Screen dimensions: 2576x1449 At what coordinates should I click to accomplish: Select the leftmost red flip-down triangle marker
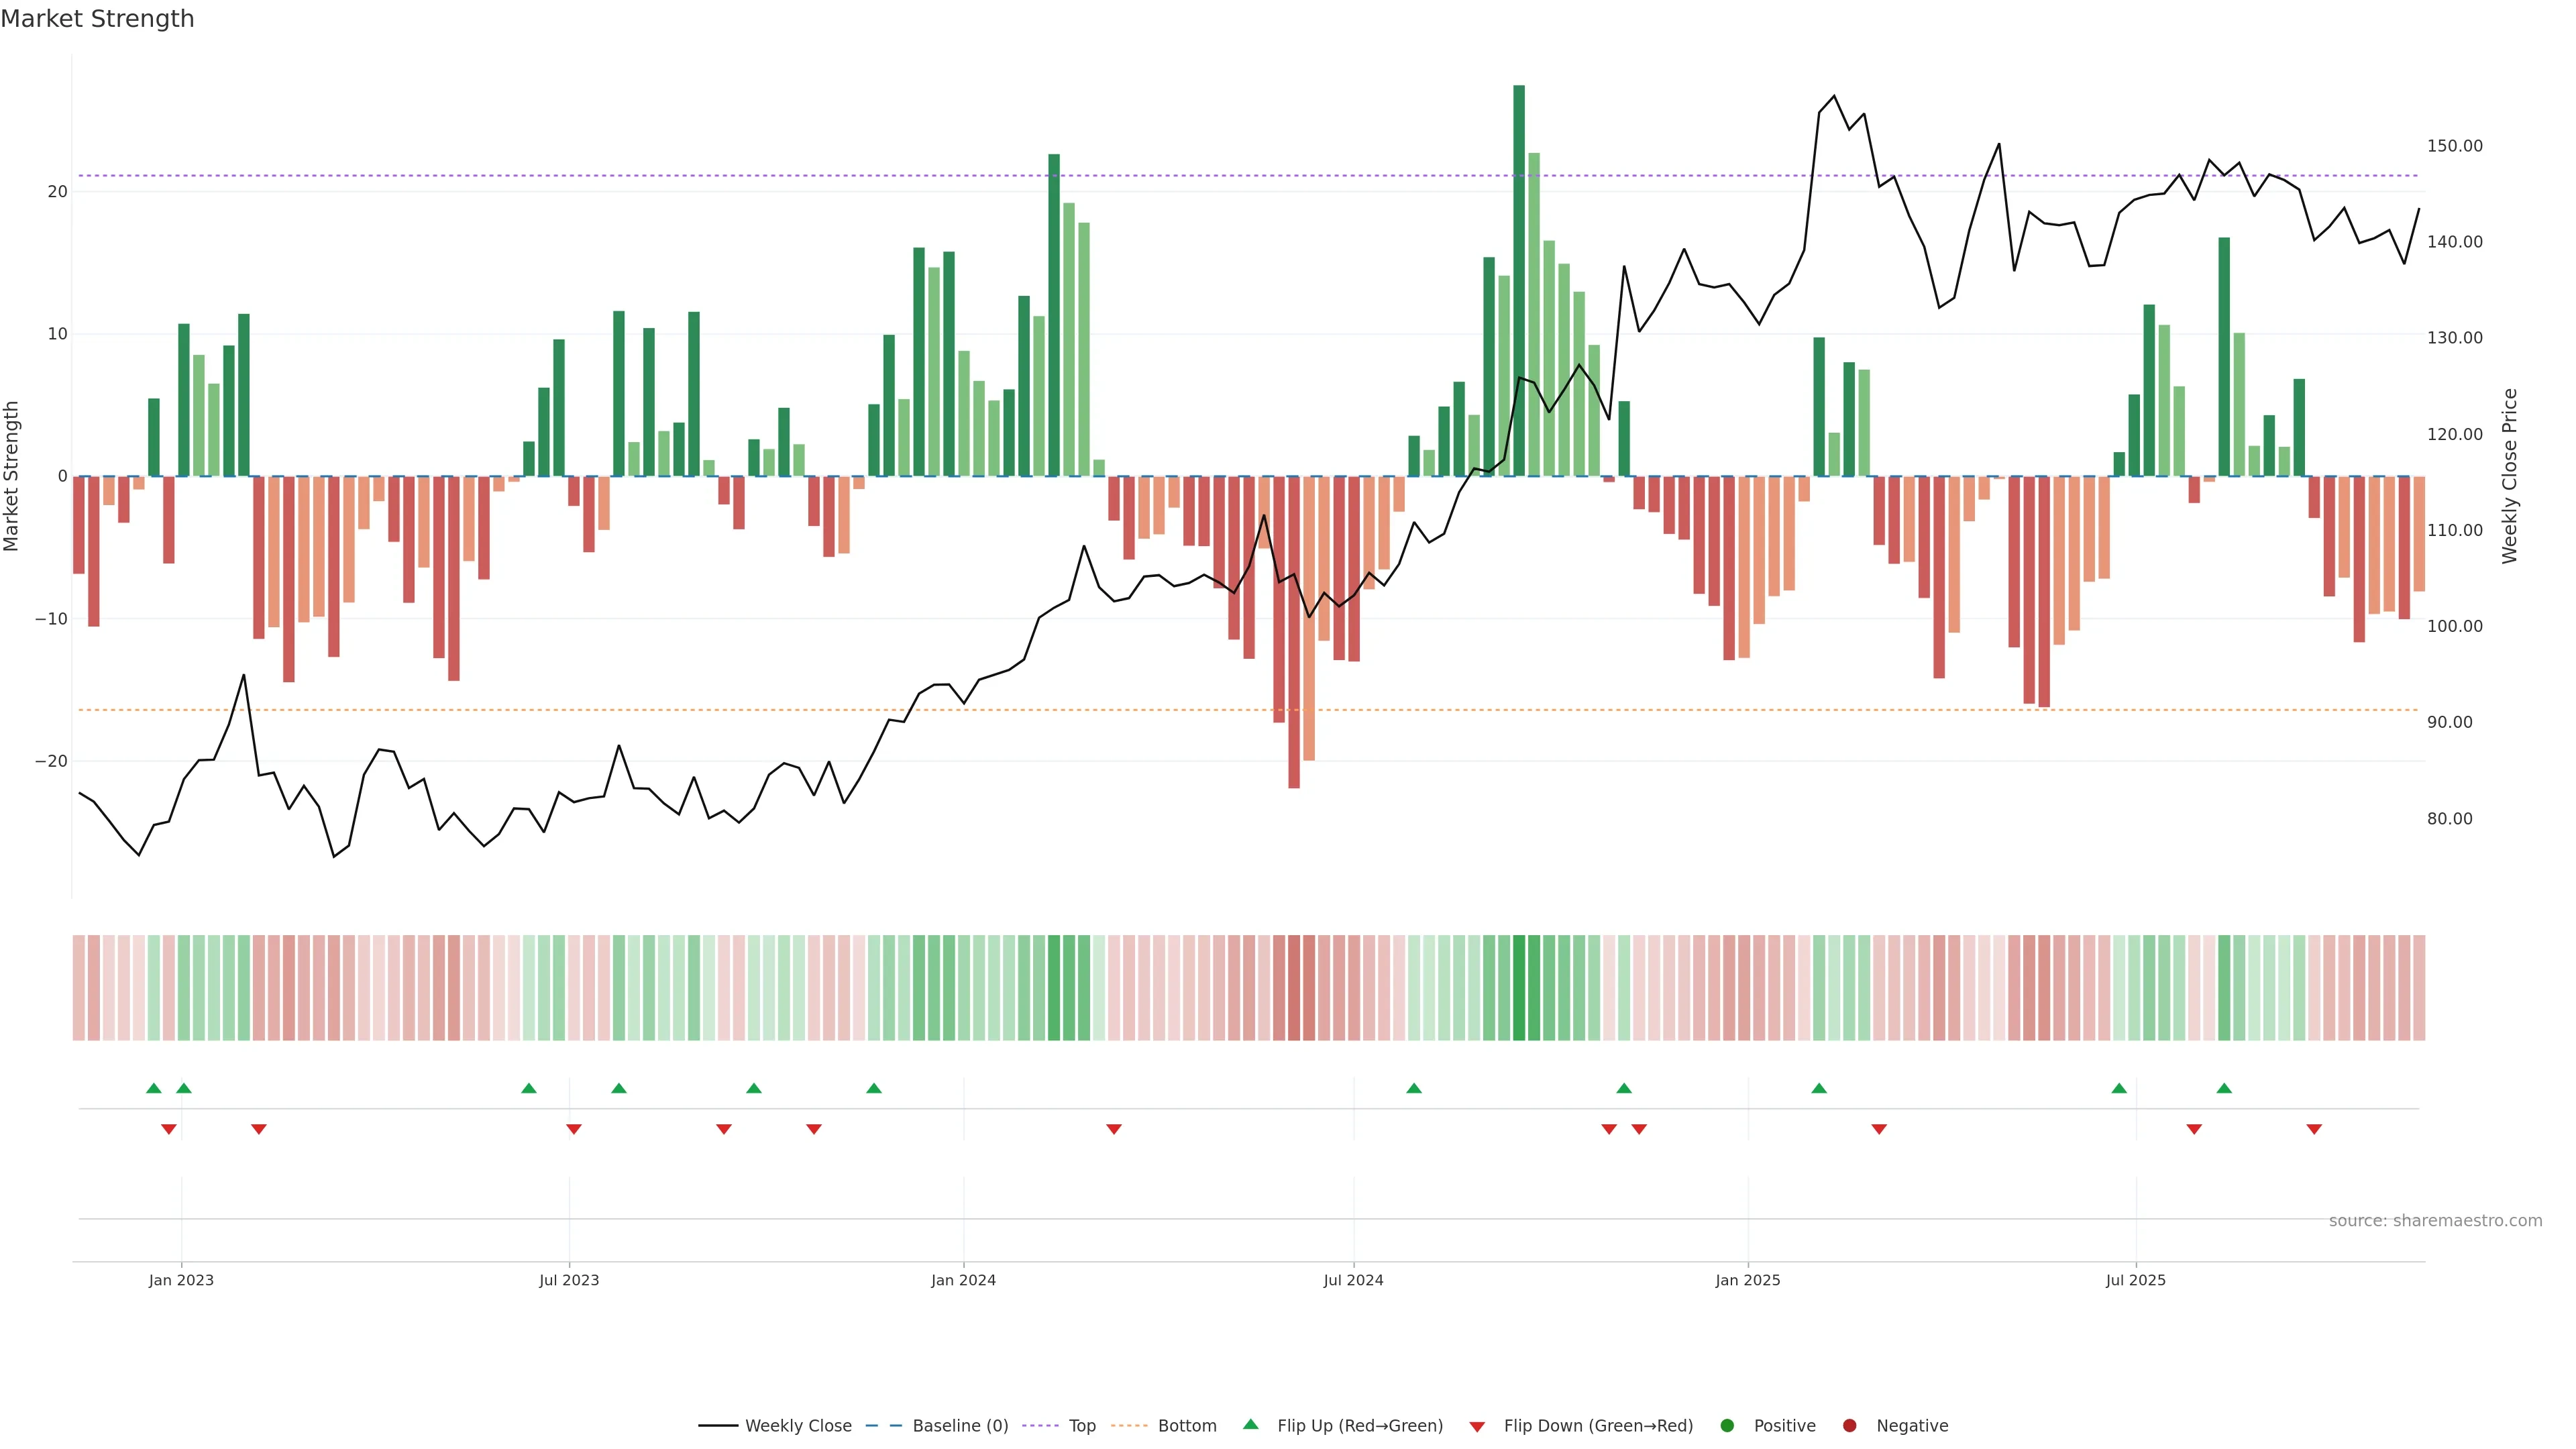[169, 1129]
